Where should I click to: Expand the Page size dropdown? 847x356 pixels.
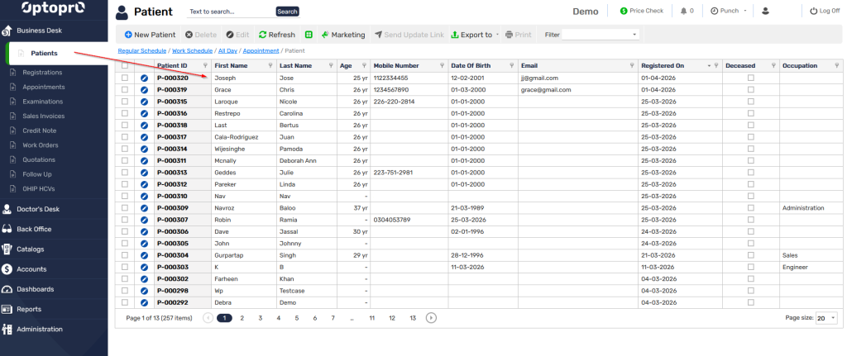825,317
